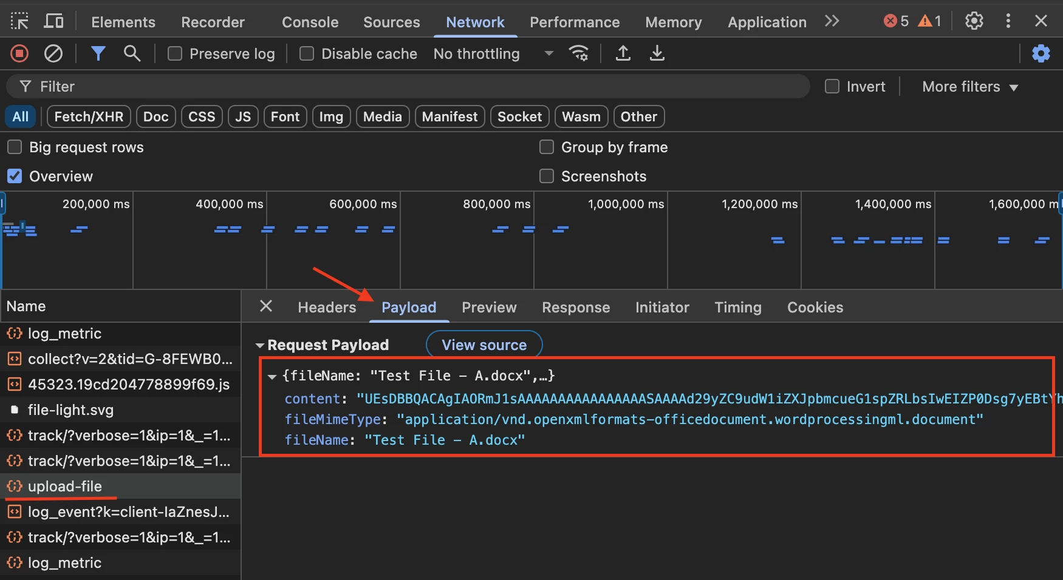
Task: Filter by Manifest requests
Action: [x=449, y=116]
